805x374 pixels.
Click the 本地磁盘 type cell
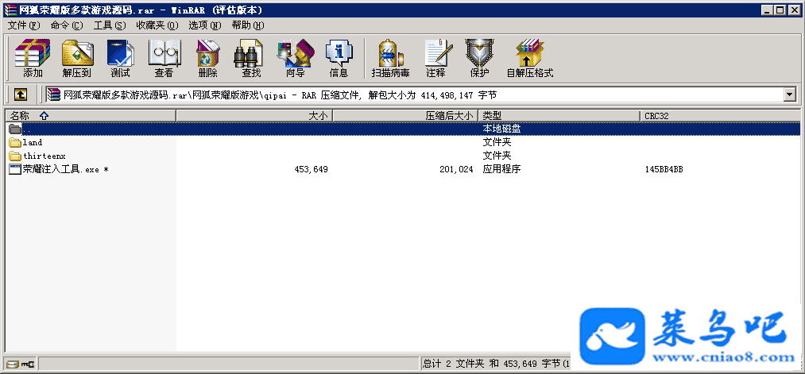point(501,129)
